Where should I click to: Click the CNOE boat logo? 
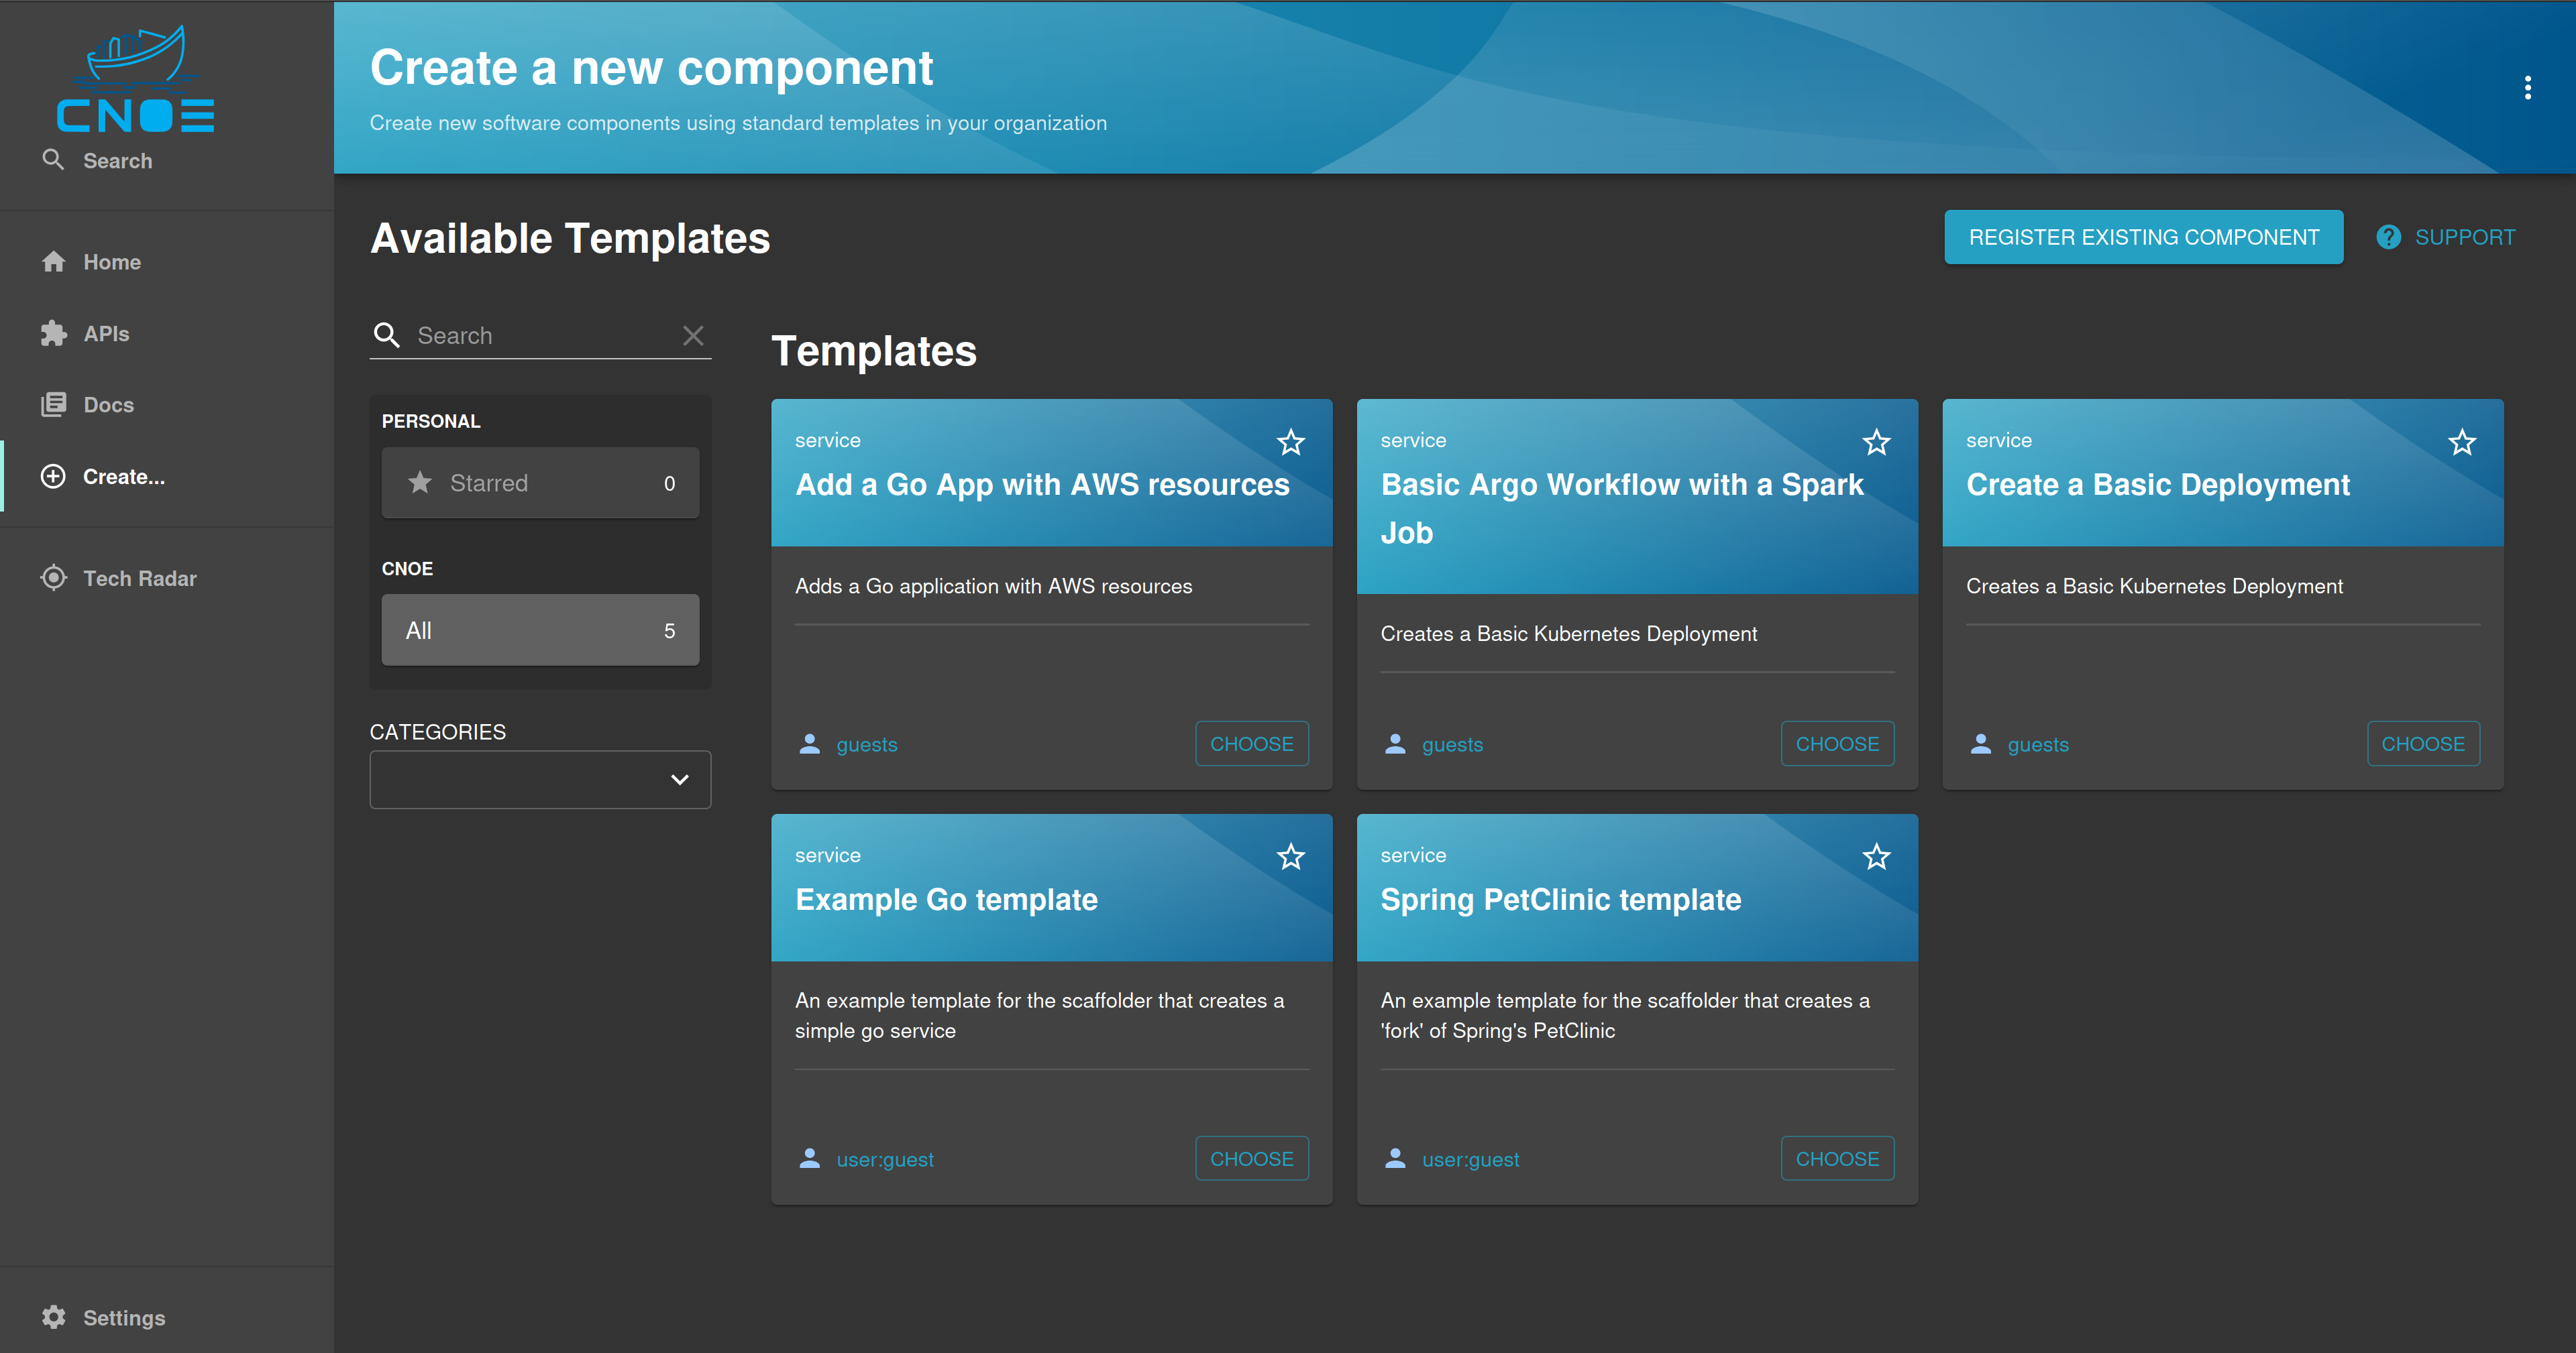(x=135, y=79)
